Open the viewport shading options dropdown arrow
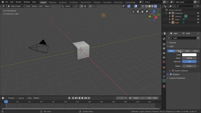The width and height of the screenshot is (201, 113). point(159,6)
